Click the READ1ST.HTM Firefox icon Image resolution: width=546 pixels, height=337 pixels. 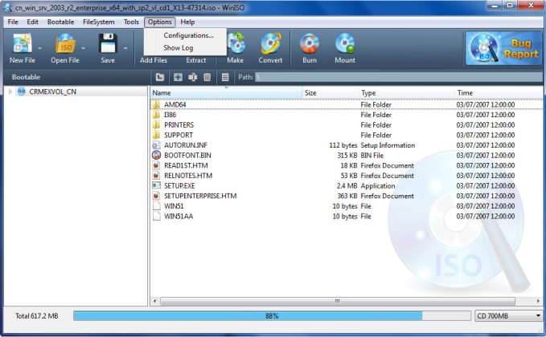point(156,165)
